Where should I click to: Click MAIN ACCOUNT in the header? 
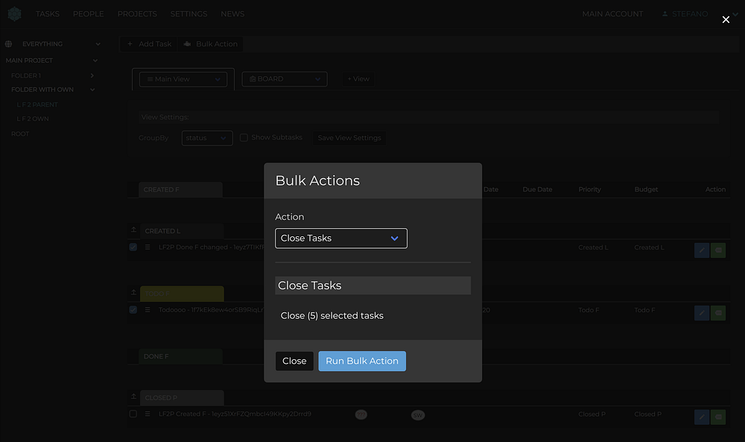612,13
